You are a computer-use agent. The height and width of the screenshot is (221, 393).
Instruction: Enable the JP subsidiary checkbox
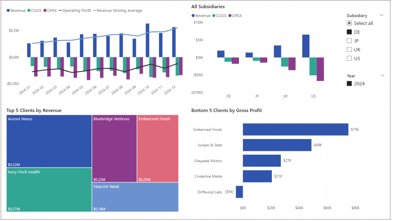[349, 41]
